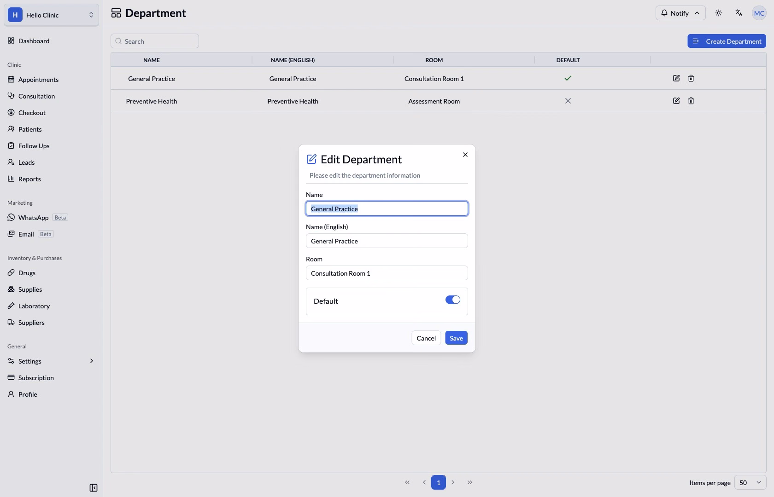Open Dashboard in the sidebar
774x497 pixels.
pos(51,41)
